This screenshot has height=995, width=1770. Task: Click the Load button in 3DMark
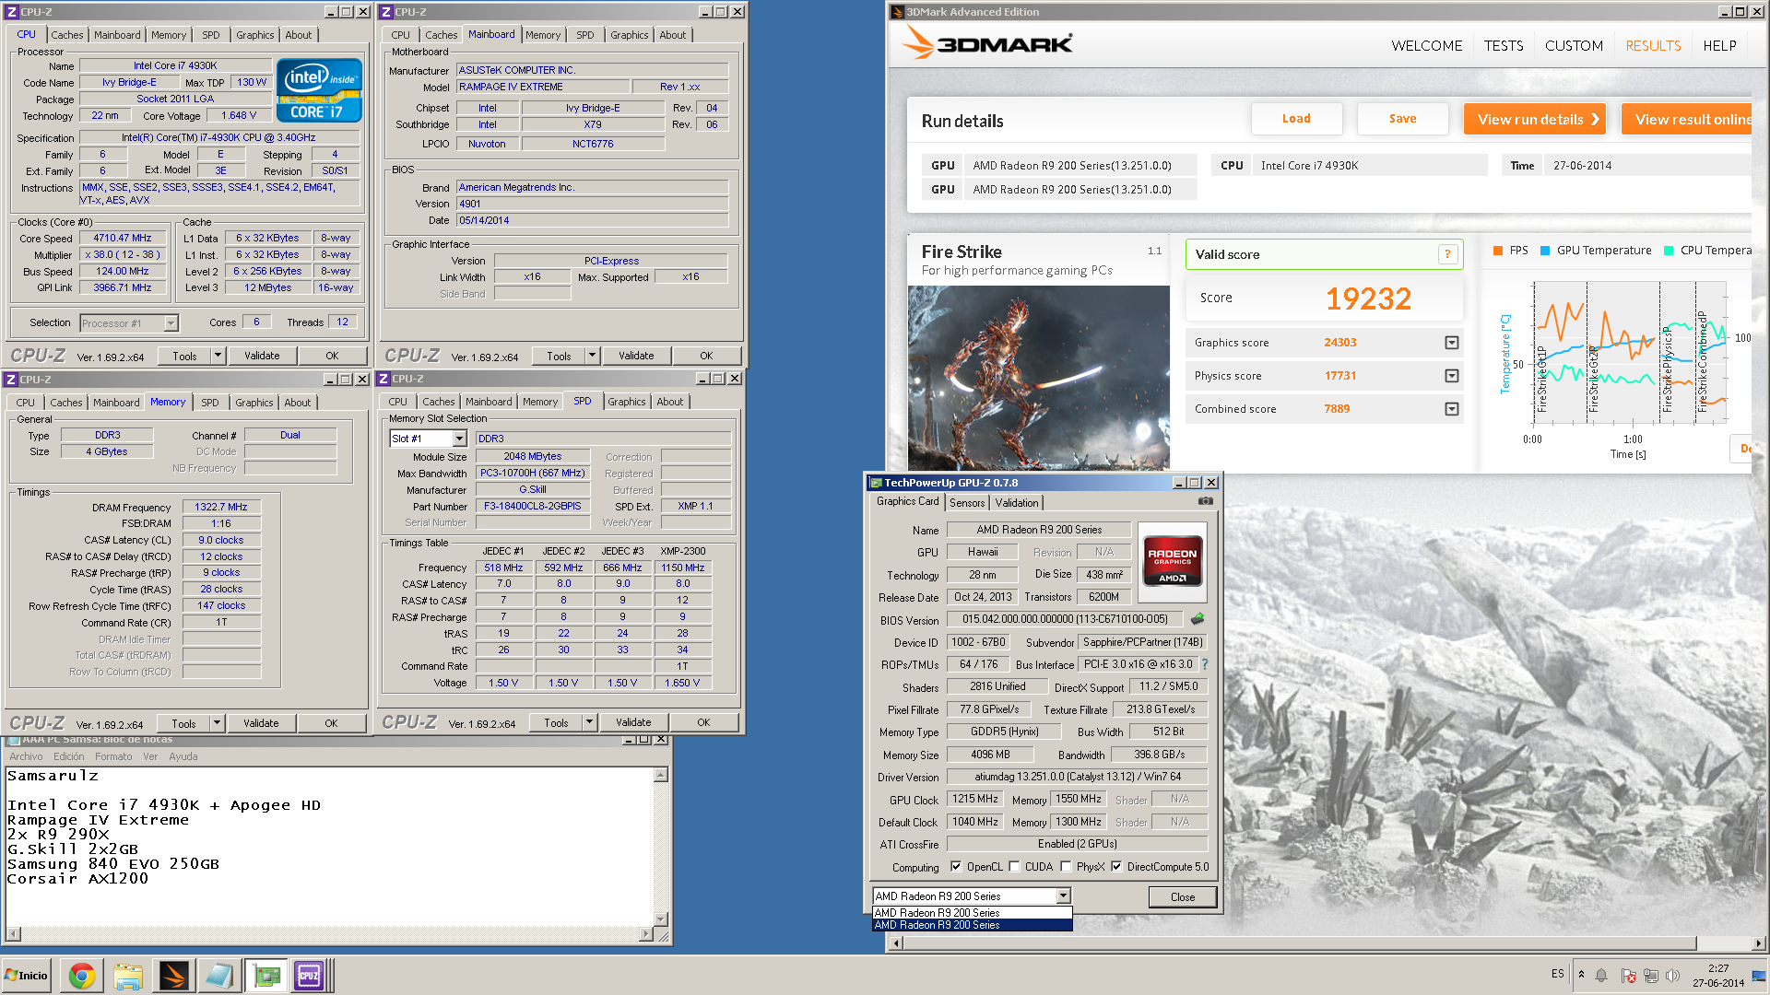tap(1296, 119)
